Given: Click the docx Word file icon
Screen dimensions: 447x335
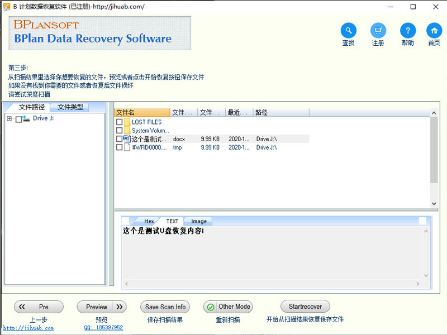Looking at the screenshot, I should (127, 138).
